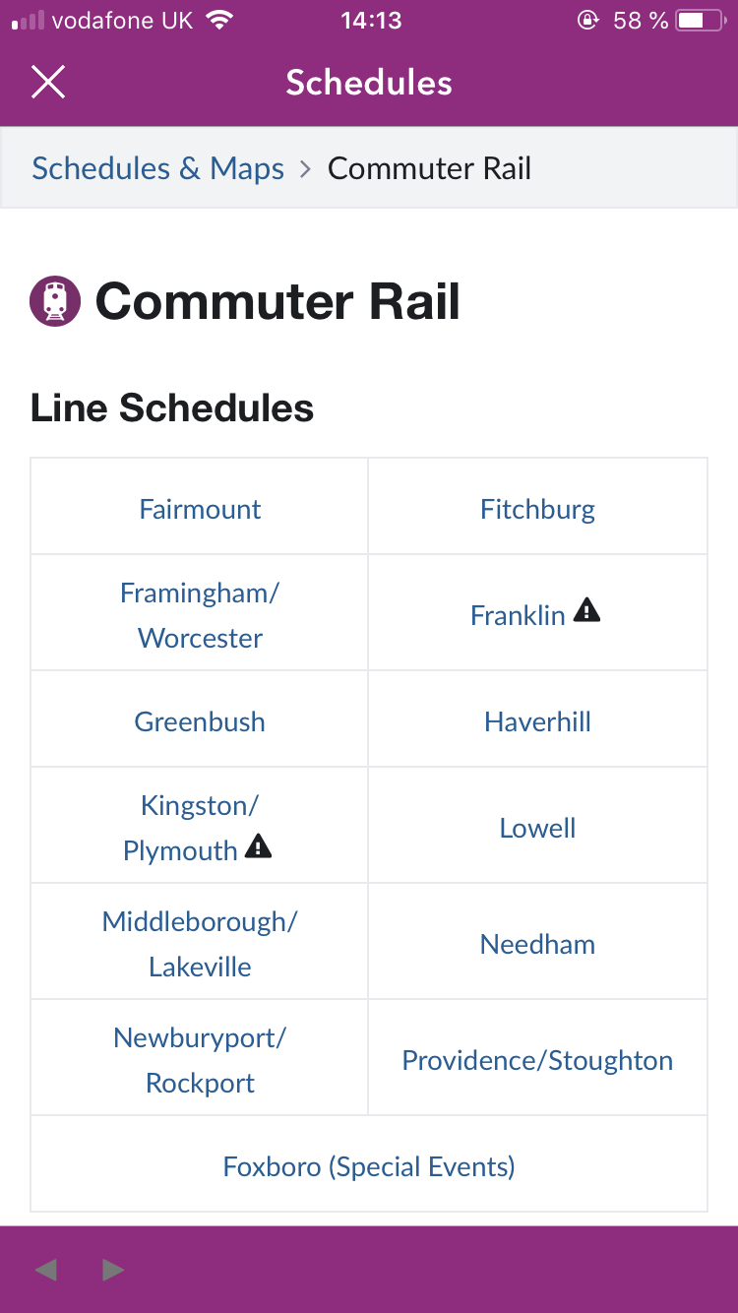
Task: Tap the rotation lock status icon
Action: [x=587, y=21]
